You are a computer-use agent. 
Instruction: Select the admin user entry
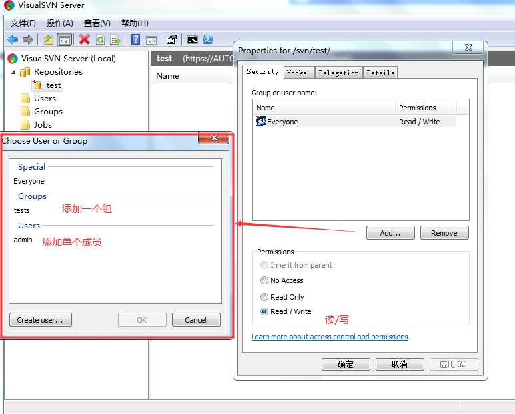coord(23,240)
